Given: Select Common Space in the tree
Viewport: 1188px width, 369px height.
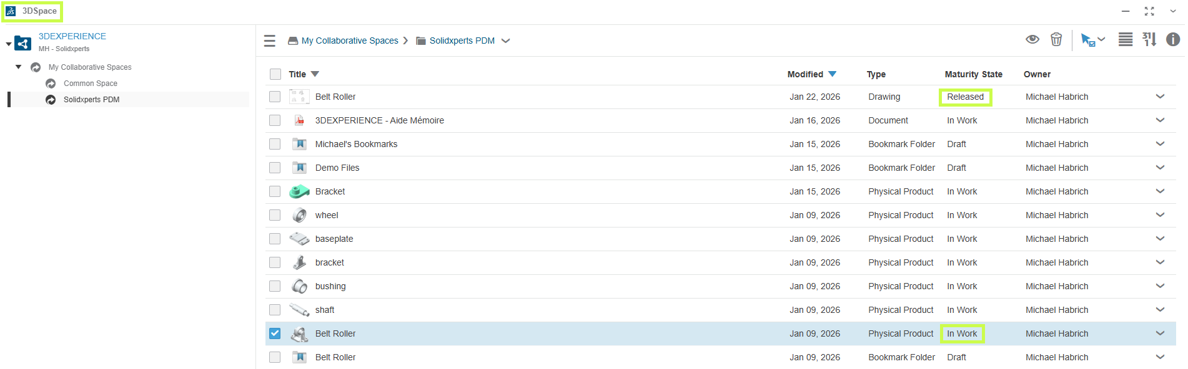Looking at the screenshot, I should pyautogui.click(x=91, y=84).
